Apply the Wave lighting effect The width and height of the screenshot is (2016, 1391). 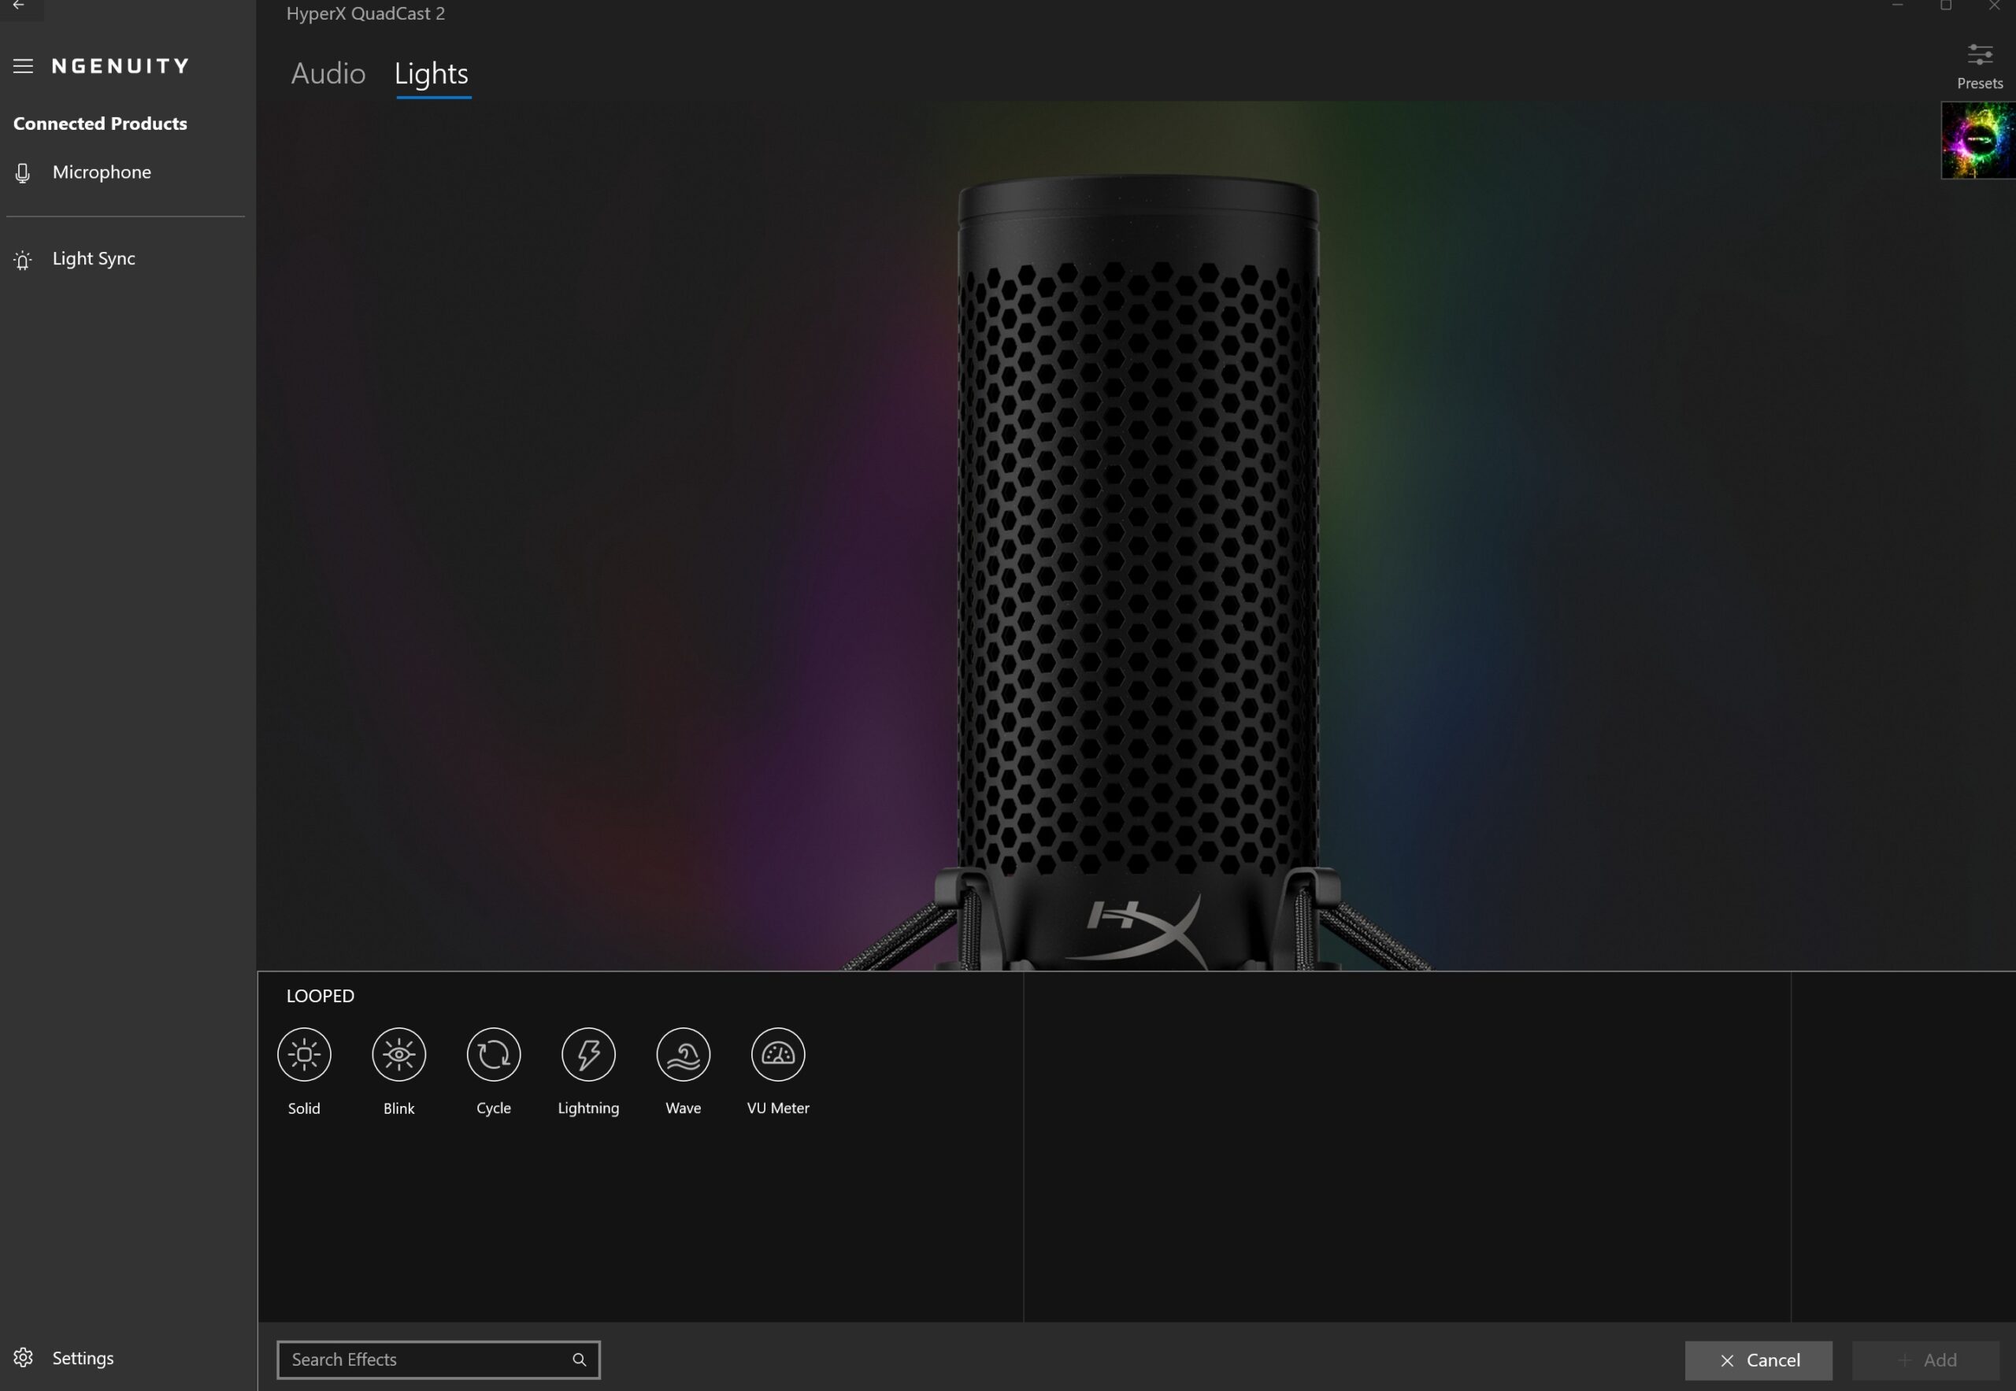(x=683, y=1054)
